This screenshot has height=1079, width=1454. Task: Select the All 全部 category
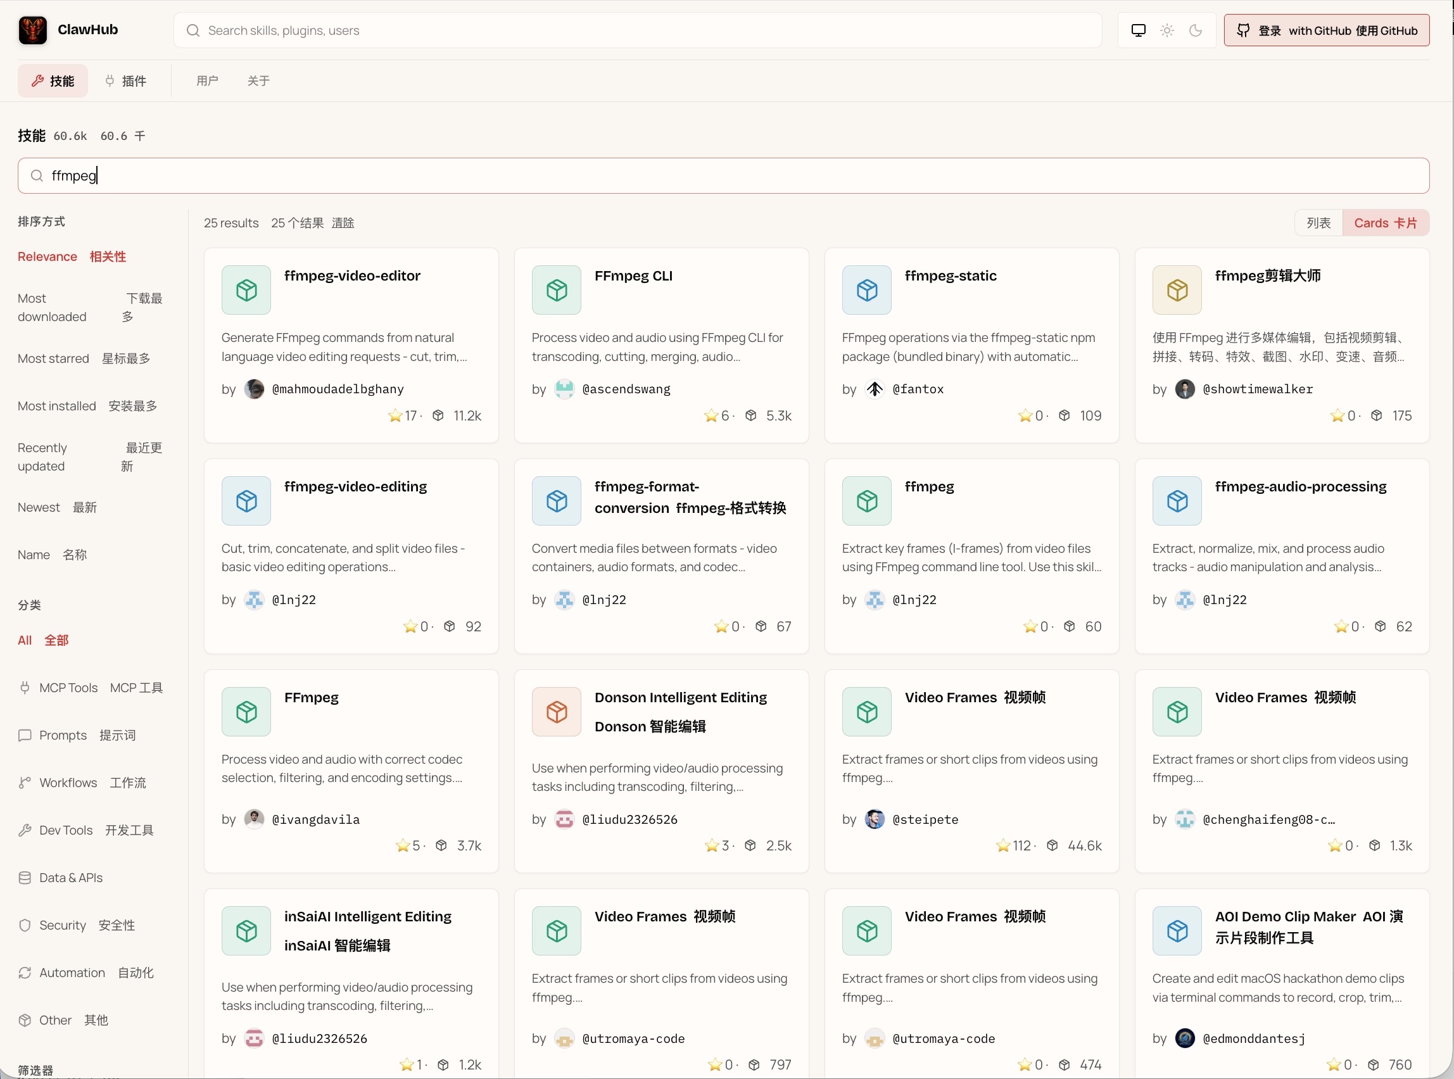point(43,641)
